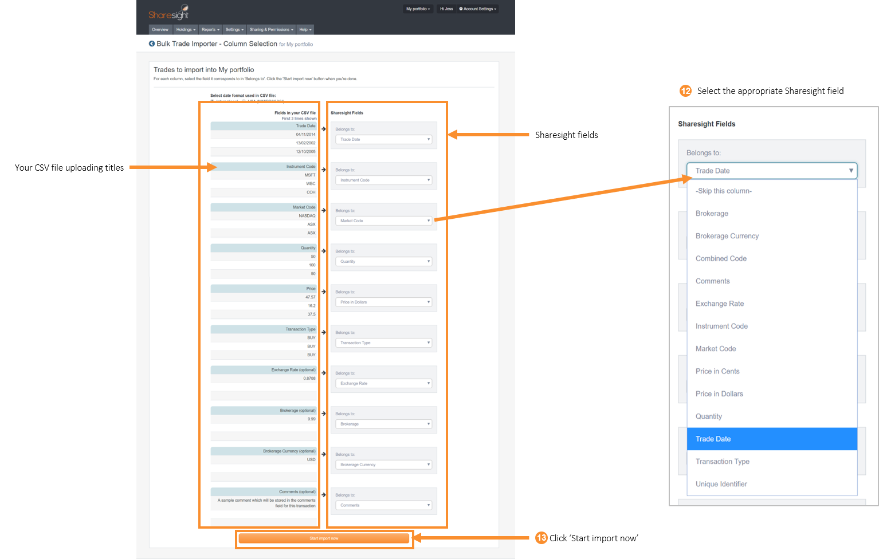Viewport: 879px width, 559px height.
Task: Open the Brokerage Currency field dropdown
Action: (383, 464)
